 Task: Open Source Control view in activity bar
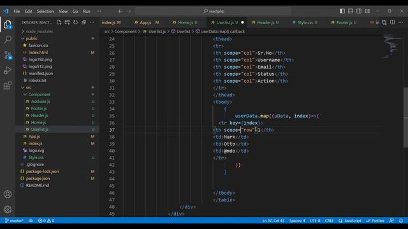8,55
